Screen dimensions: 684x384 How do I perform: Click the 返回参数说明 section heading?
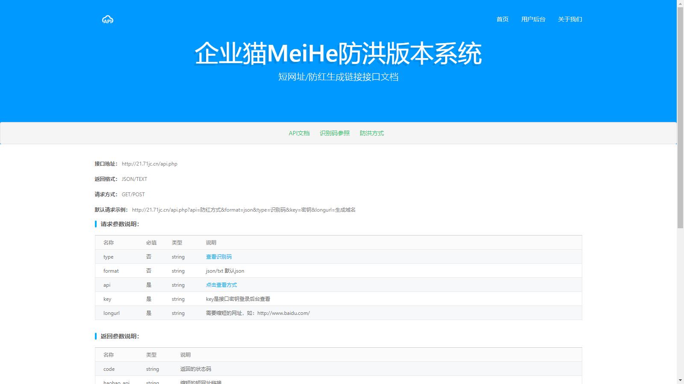(x=119, y=336)
